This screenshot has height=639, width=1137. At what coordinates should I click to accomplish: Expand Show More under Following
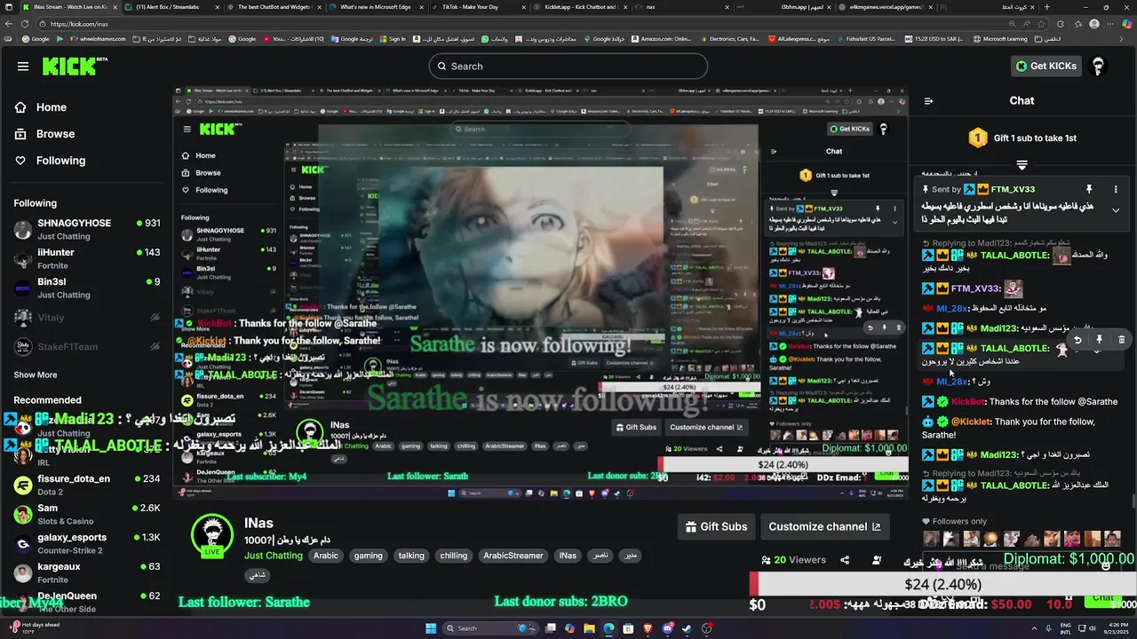[36, 375]
